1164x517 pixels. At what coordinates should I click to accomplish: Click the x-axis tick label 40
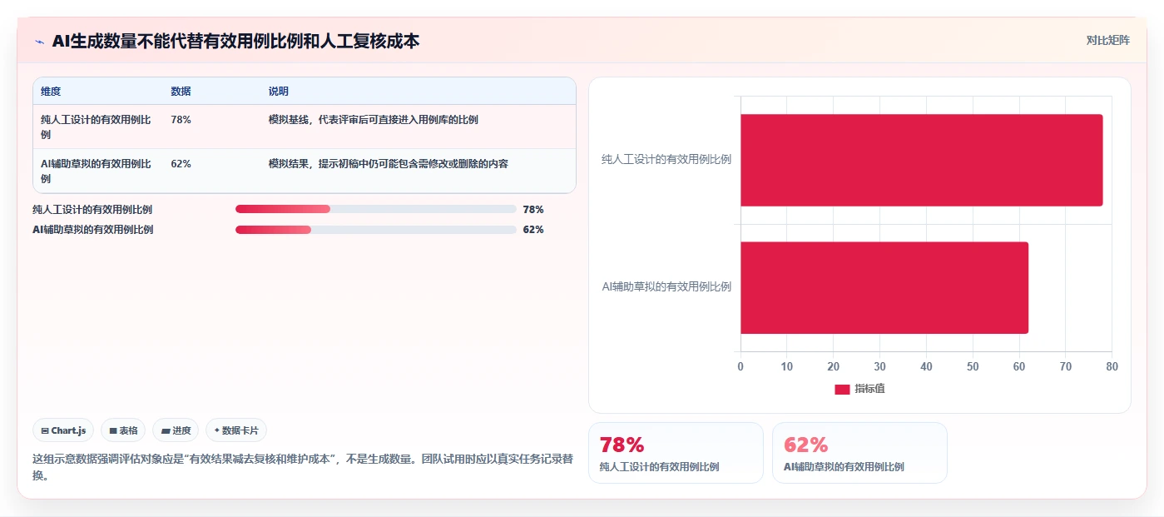click(926, 366)
